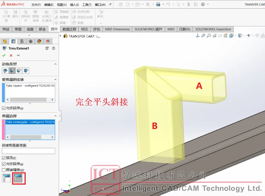Cancel Trim/Extend with the red X
265x196 pixels.
11,55
